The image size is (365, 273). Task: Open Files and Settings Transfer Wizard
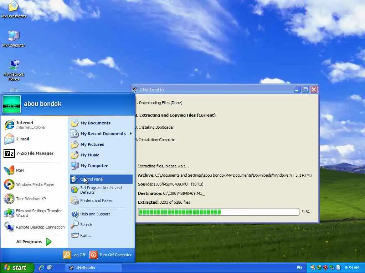[x=34, y=213]
